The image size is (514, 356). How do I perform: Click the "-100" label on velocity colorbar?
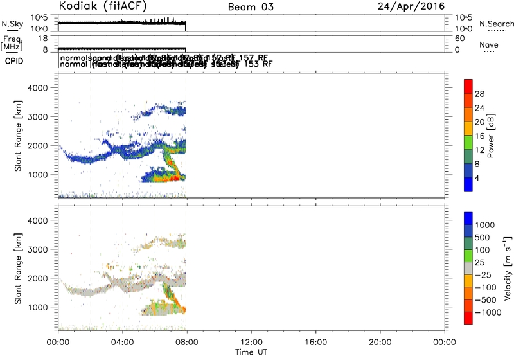(x=486, y=287)
